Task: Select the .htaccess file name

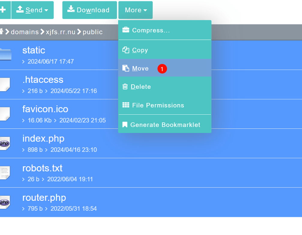Action: click(43, 80)
